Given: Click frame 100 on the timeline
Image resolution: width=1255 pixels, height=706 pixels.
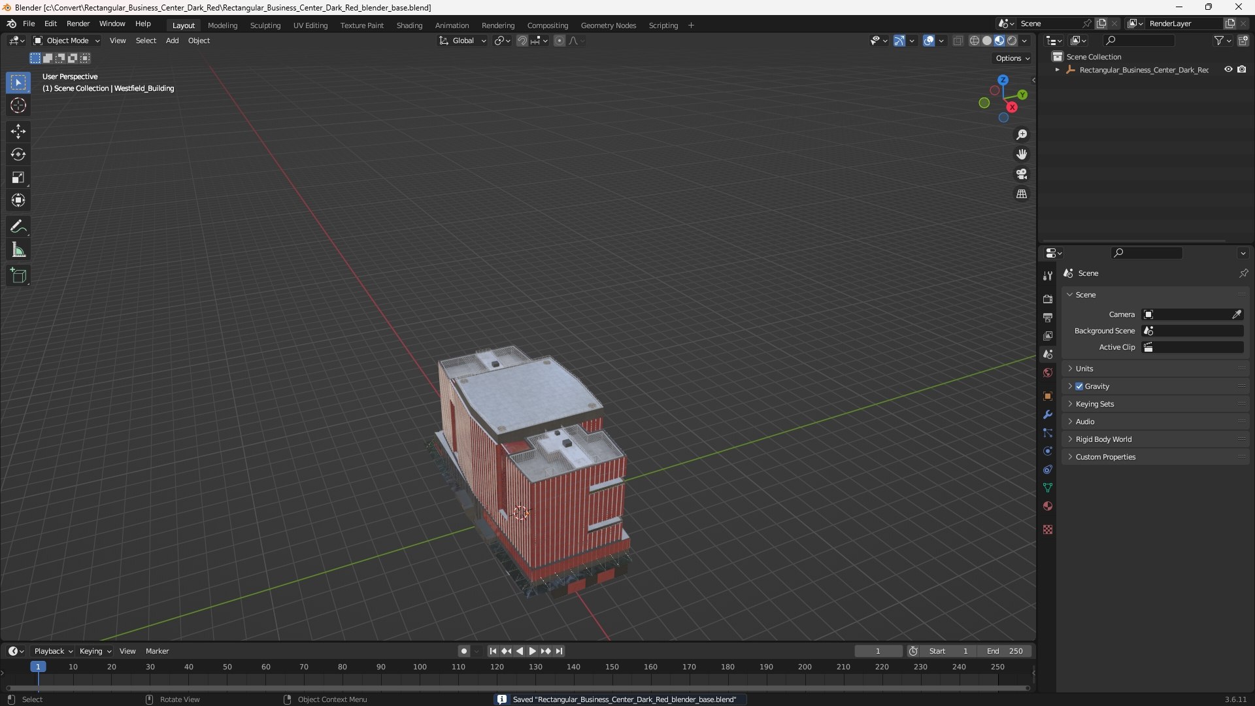Looking at the screenshot, I should (420, 667).
